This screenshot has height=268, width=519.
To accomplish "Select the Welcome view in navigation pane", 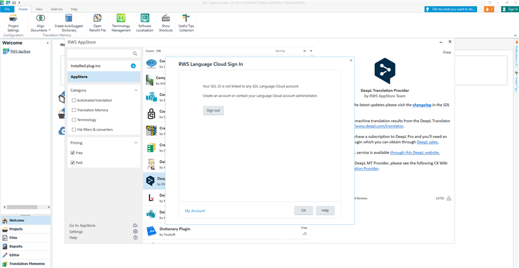I will pyautogui.click(x=25, y=220).
